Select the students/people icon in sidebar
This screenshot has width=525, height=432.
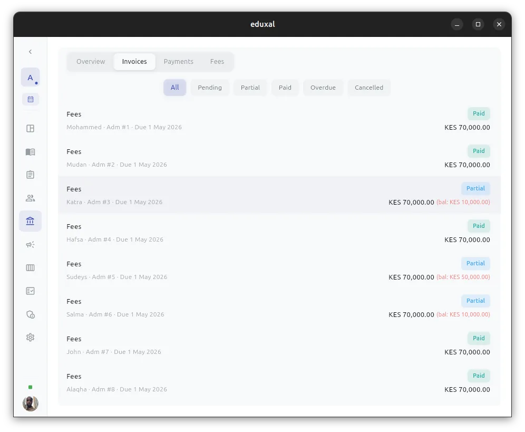click(x=30, y=198)
